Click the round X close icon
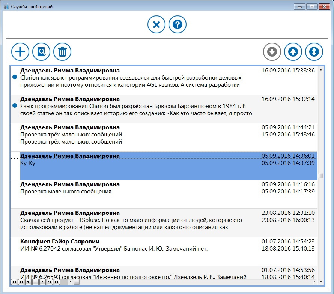 pos(156,25)
